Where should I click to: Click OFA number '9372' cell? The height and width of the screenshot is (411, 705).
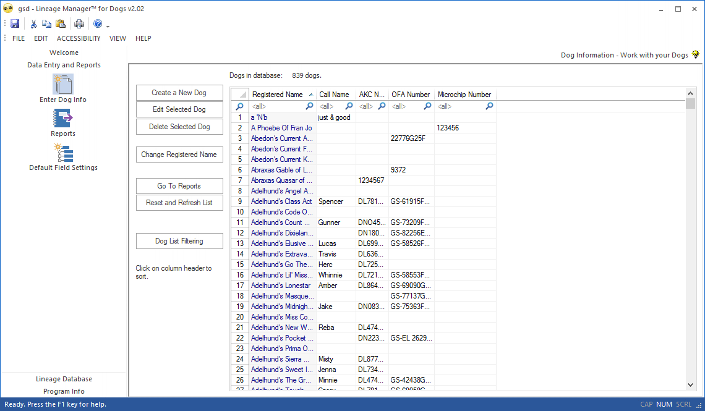click(x=411, y=170)
